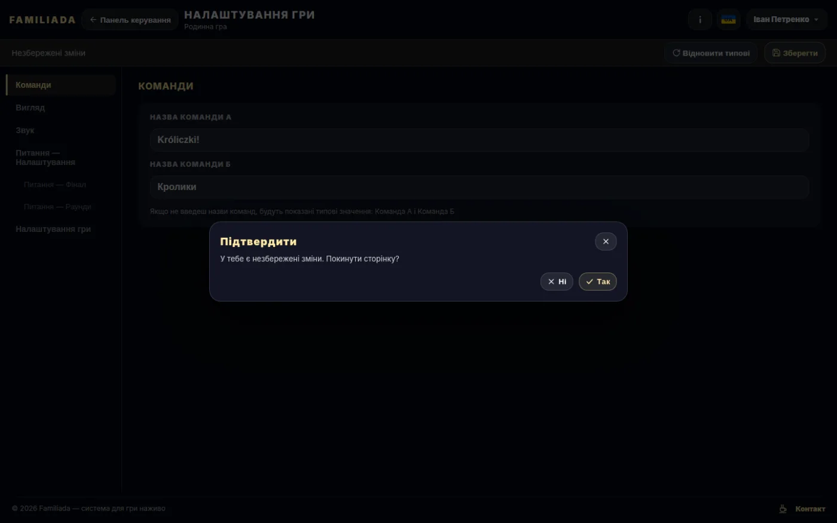837x523 pixels.
Task: Click the 'Родинна гра' subtitle text
Action: click(206, 27)
